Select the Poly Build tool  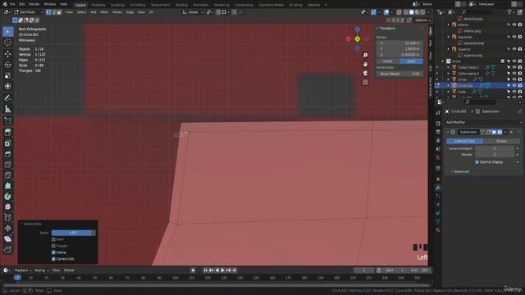[x=7, y=186]
